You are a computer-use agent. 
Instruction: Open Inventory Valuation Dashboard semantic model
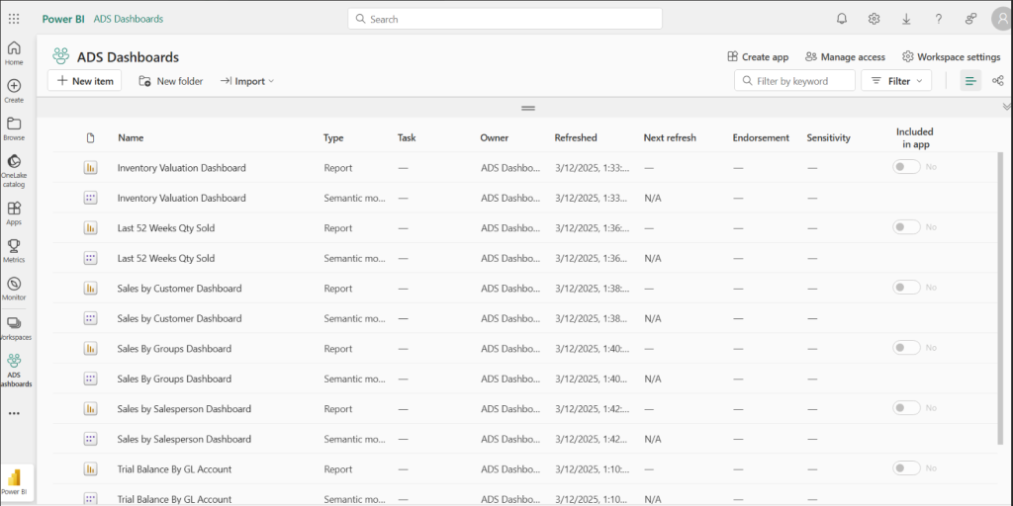point(182,198)
